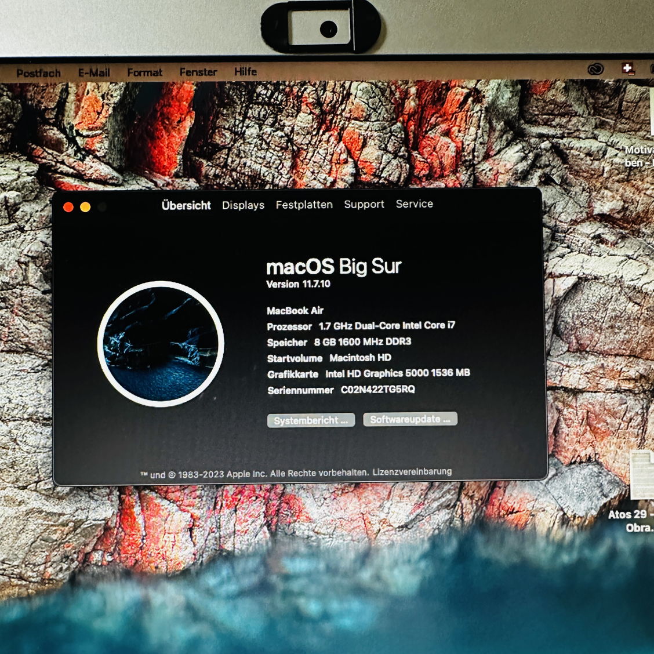Click the version text 11.7.10
654x654 pixels.
(316, 284)
